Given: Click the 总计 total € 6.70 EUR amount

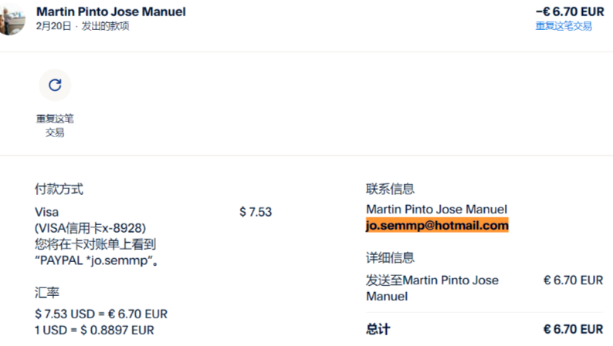Looking at the screenshot, I should pos(573,330).
